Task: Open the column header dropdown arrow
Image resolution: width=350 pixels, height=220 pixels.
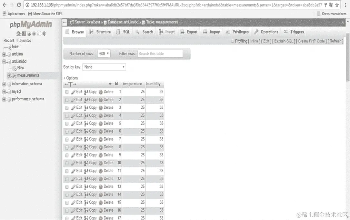Action: (110, 84)
